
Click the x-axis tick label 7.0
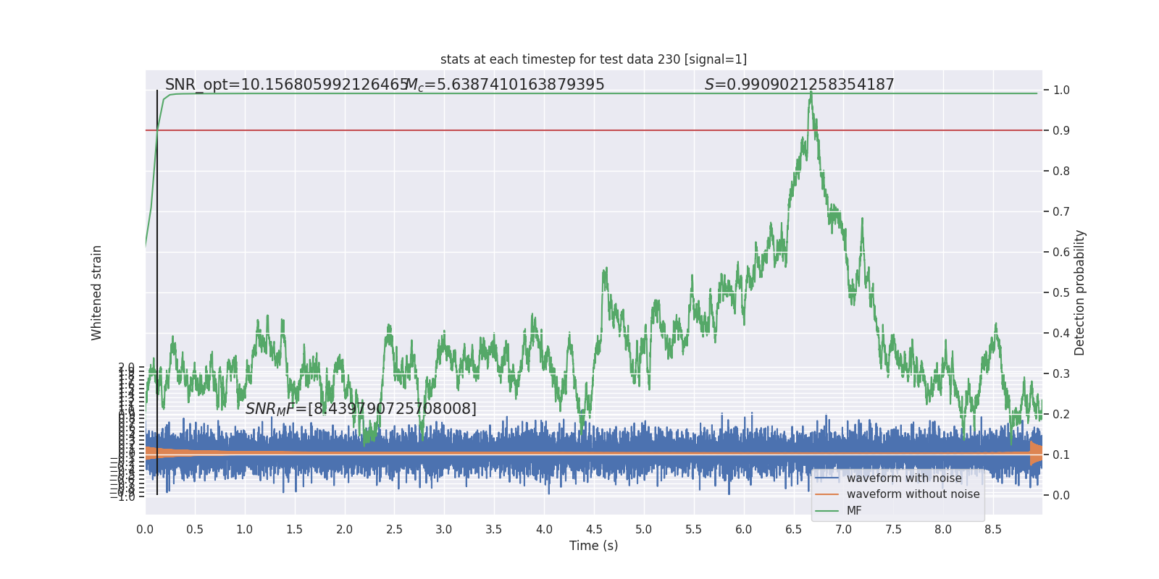click(x=843, y=530)
